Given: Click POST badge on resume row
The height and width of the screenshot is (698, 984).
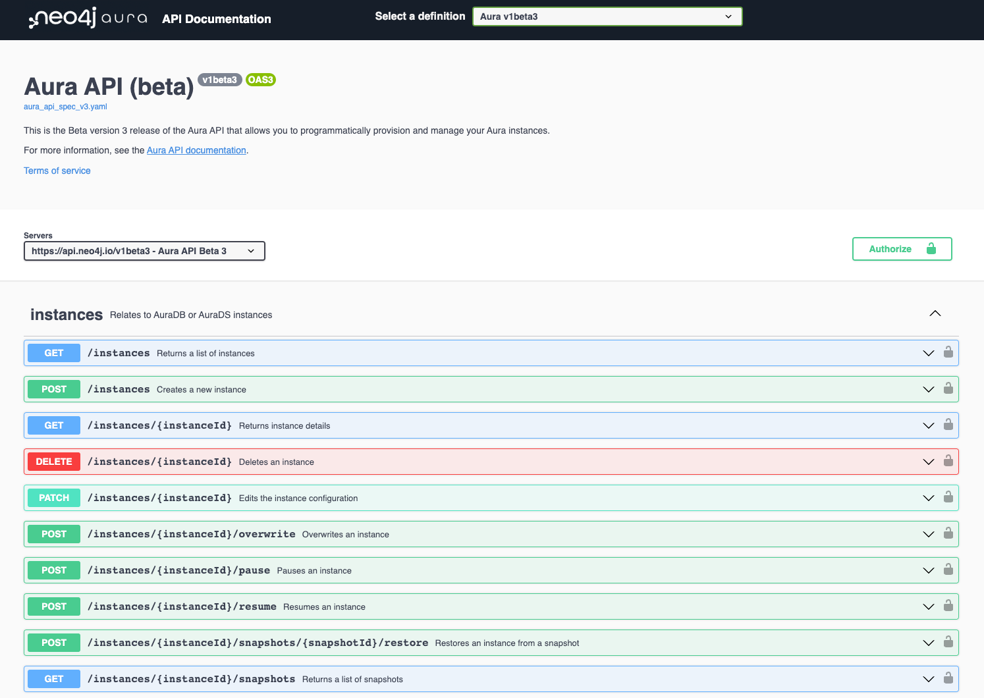Looking at the screenshot, I should point(54,606).
